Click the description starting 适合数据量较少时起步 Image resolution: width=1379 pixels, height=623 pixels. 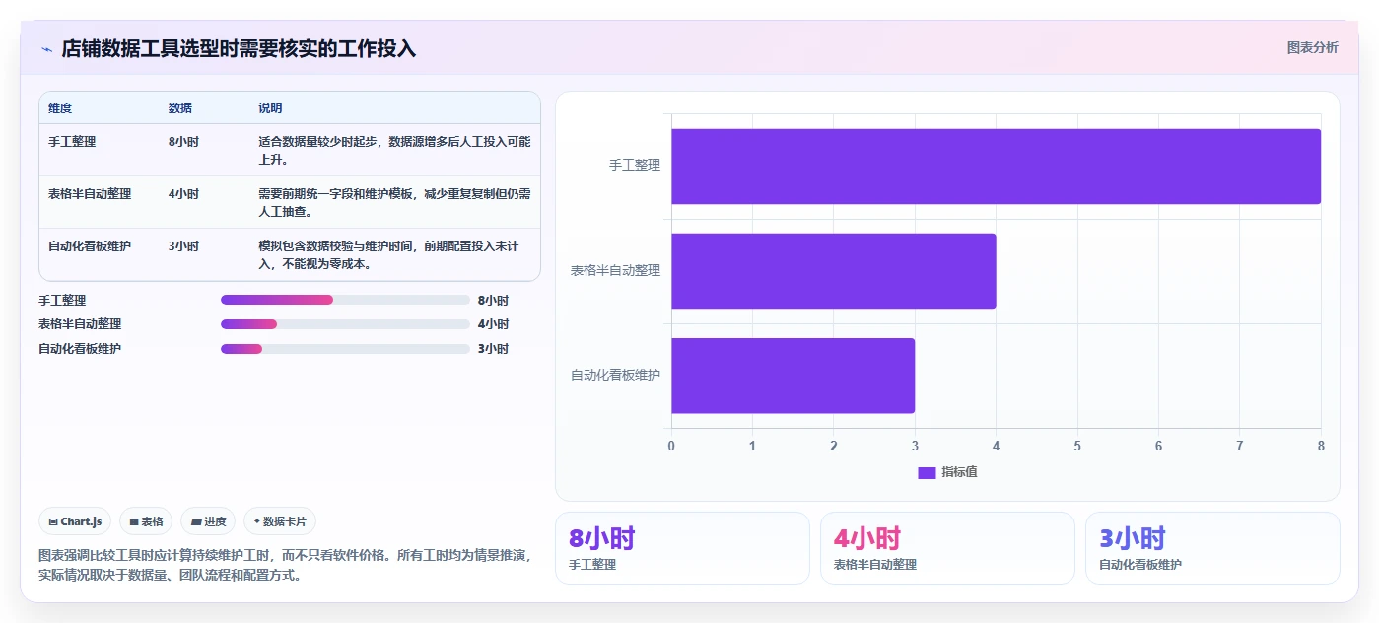pyautogui.click(x=394, y=150)
